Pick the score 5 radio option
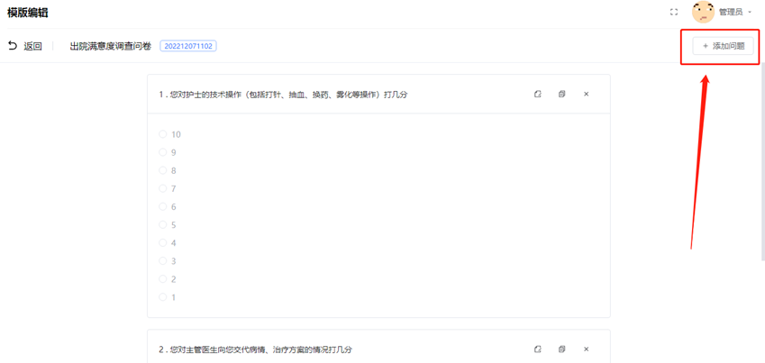 click(163, 224)
